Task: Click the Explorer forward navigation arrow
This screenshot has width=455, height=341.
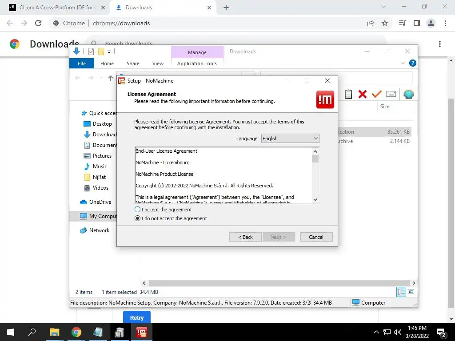Action: 91,78
